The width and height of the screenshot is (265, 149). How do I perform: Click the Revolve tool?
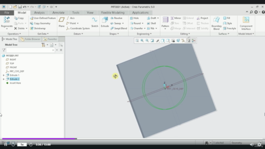(116, 18)
